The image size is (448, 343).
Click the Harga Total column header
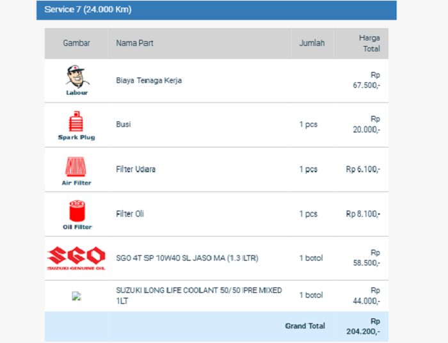click(369, 44)
